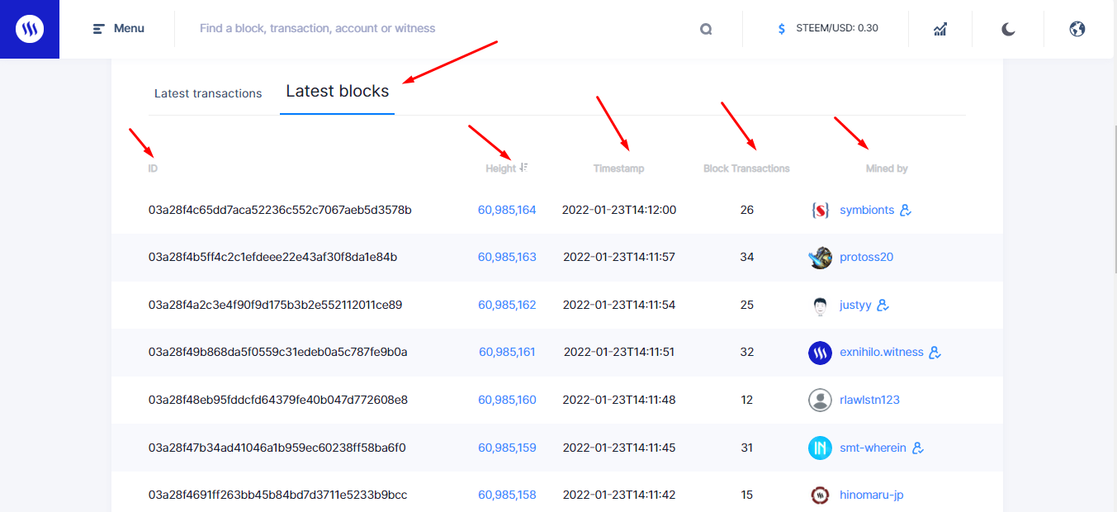Screen dimensions: 1117x512
Task: Open block height 60,985,163
Action: 507,257
